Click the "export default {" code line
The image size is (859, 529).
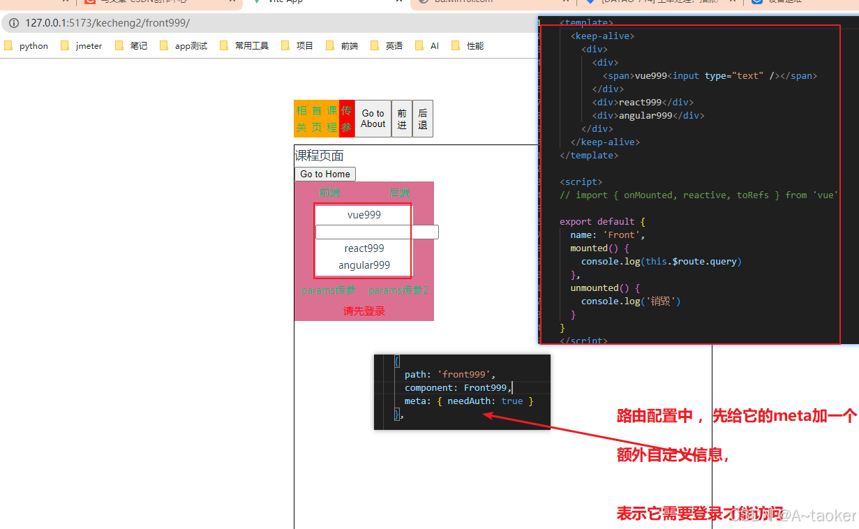(x=602, y=221)
